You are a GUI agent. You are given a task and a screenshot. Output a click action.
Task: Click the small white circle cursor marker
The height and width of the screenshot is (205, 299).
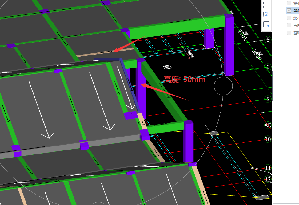[223, 86]
